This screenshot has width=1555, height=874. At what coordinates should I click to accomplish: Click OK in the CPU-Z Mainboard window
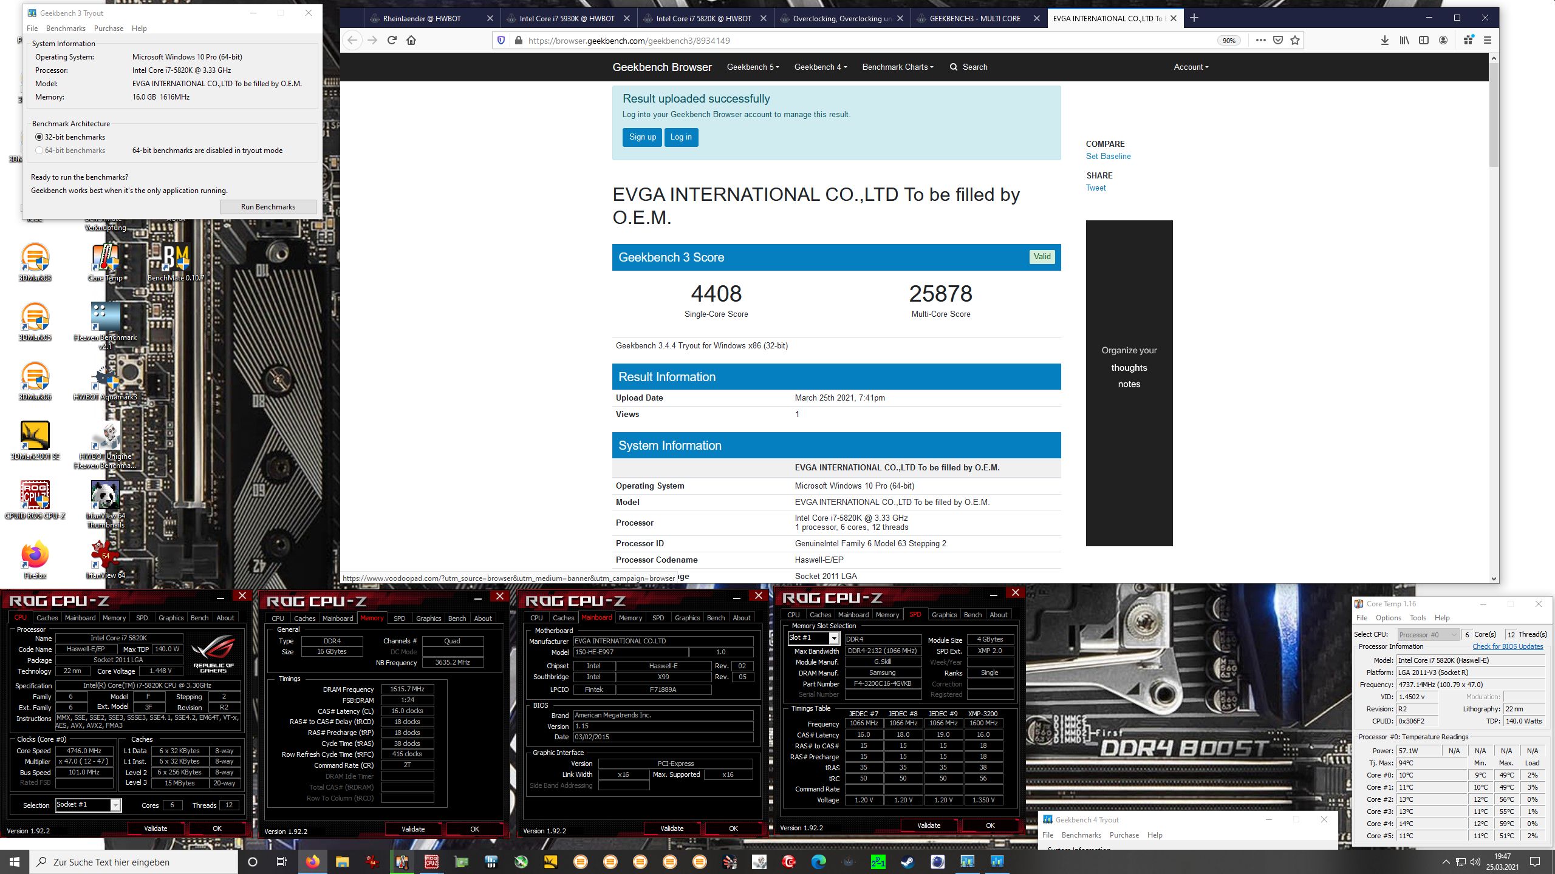[x=733, y=828]
